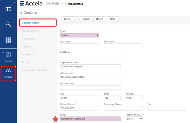The height and width of the screenshot is (123, 190).
Task: Go back using Contacts chevron
Action: coord(21,13)
